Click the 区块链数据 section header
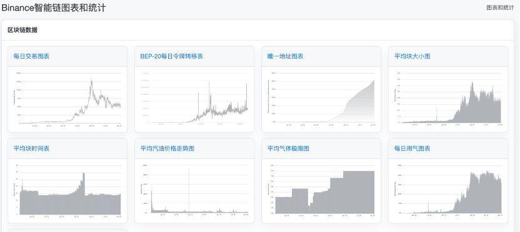 [22, 30]
